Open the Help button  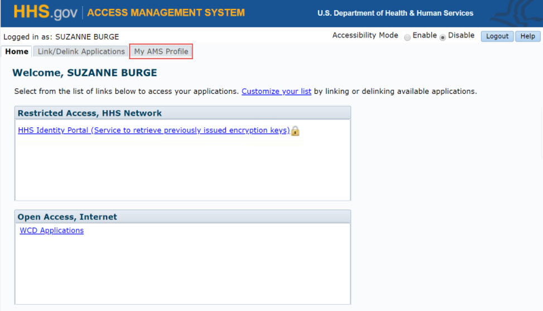tap(527, 36)
